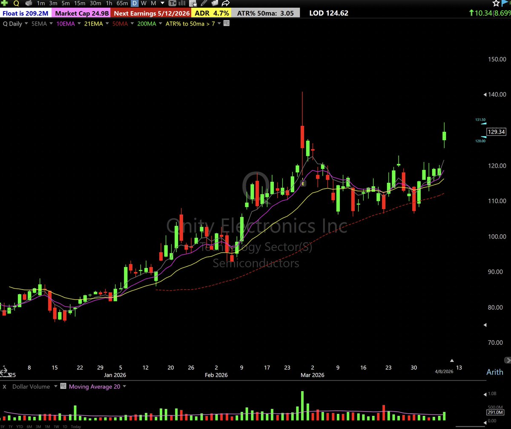Select the 15m timeframe
The image size is (511, 429).
80,3
